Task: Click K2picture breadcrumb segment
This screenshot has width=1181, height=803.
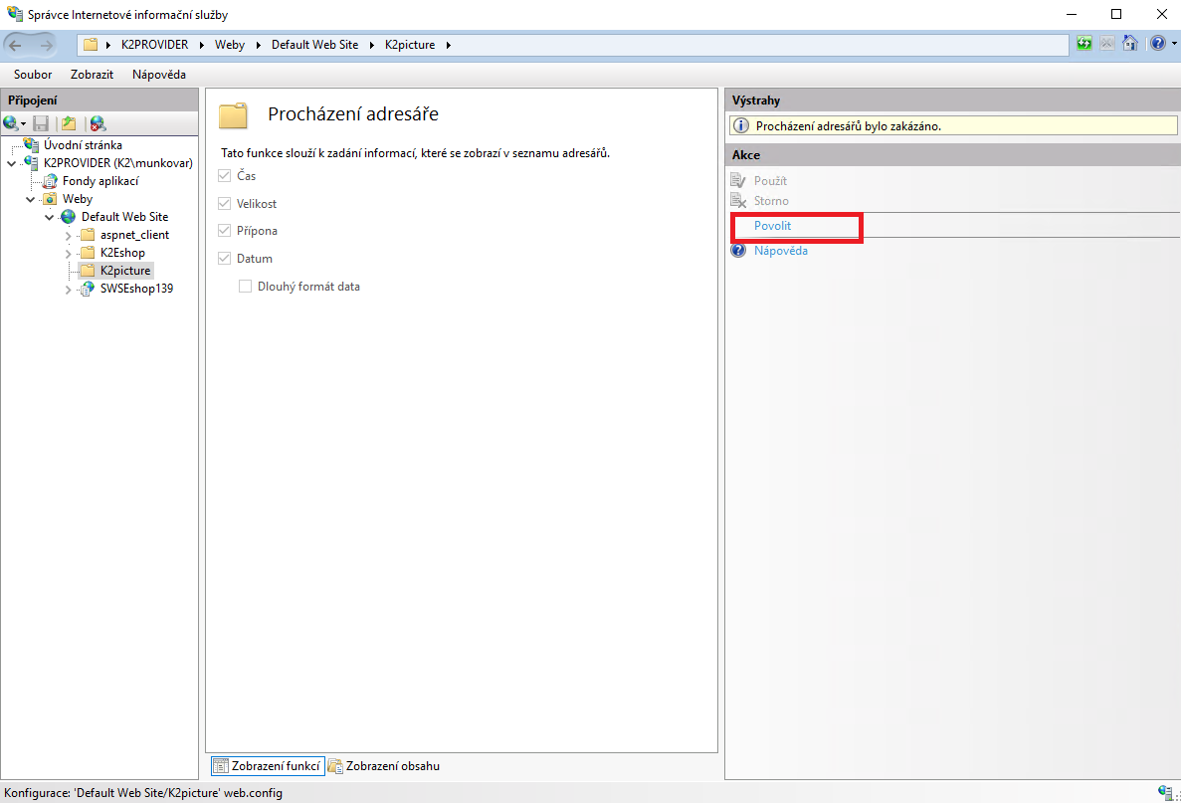Action: [x=410, y=45]
